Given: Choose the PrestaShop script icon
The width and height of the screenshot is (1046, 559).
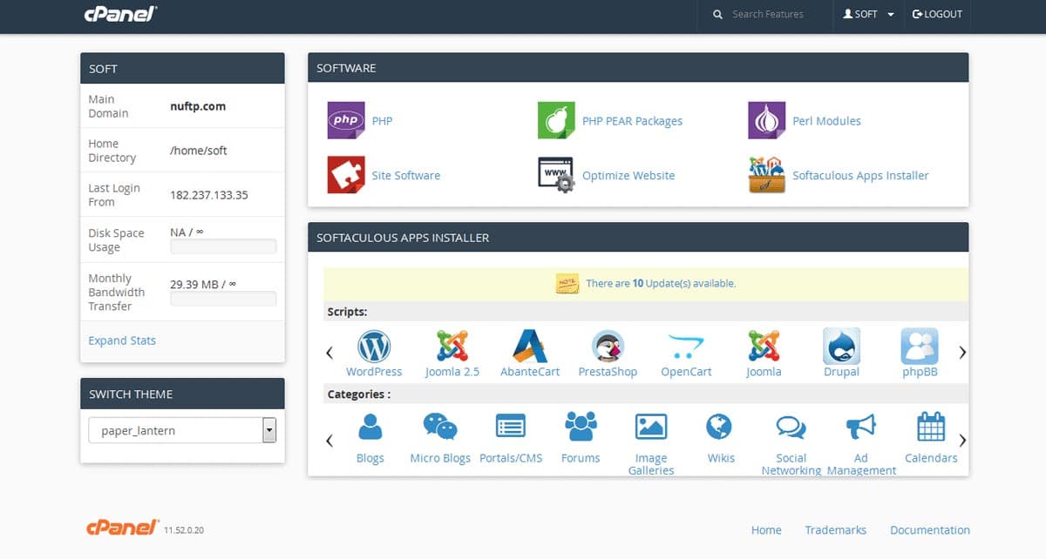Looking at the screenshot, I should 608,347.
